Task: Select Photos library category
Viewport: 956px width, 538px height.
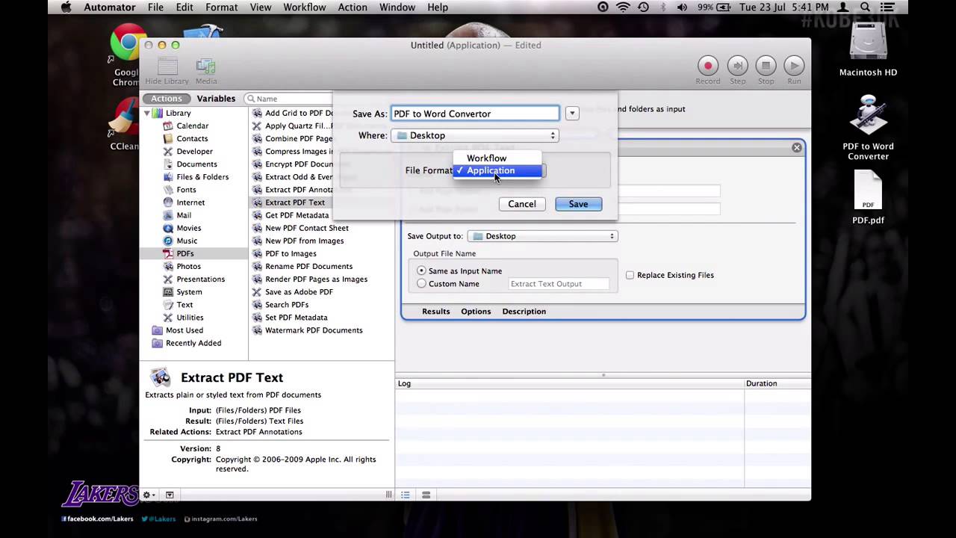Action: coord(188,266)
